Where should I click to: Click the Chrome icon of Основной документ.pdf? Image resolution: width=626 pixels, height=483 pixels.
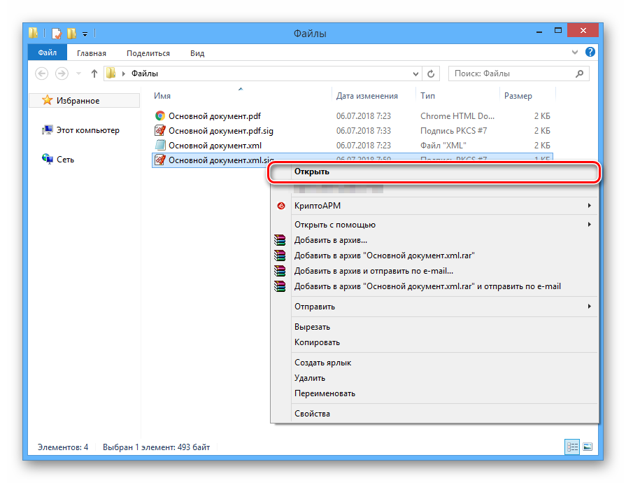tap(159, 116)
